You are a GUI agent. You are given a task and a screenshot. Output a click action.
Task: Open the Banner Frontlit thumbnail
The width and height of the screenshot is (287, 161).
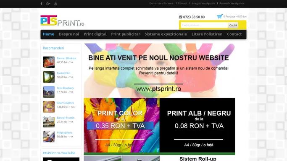49,122
